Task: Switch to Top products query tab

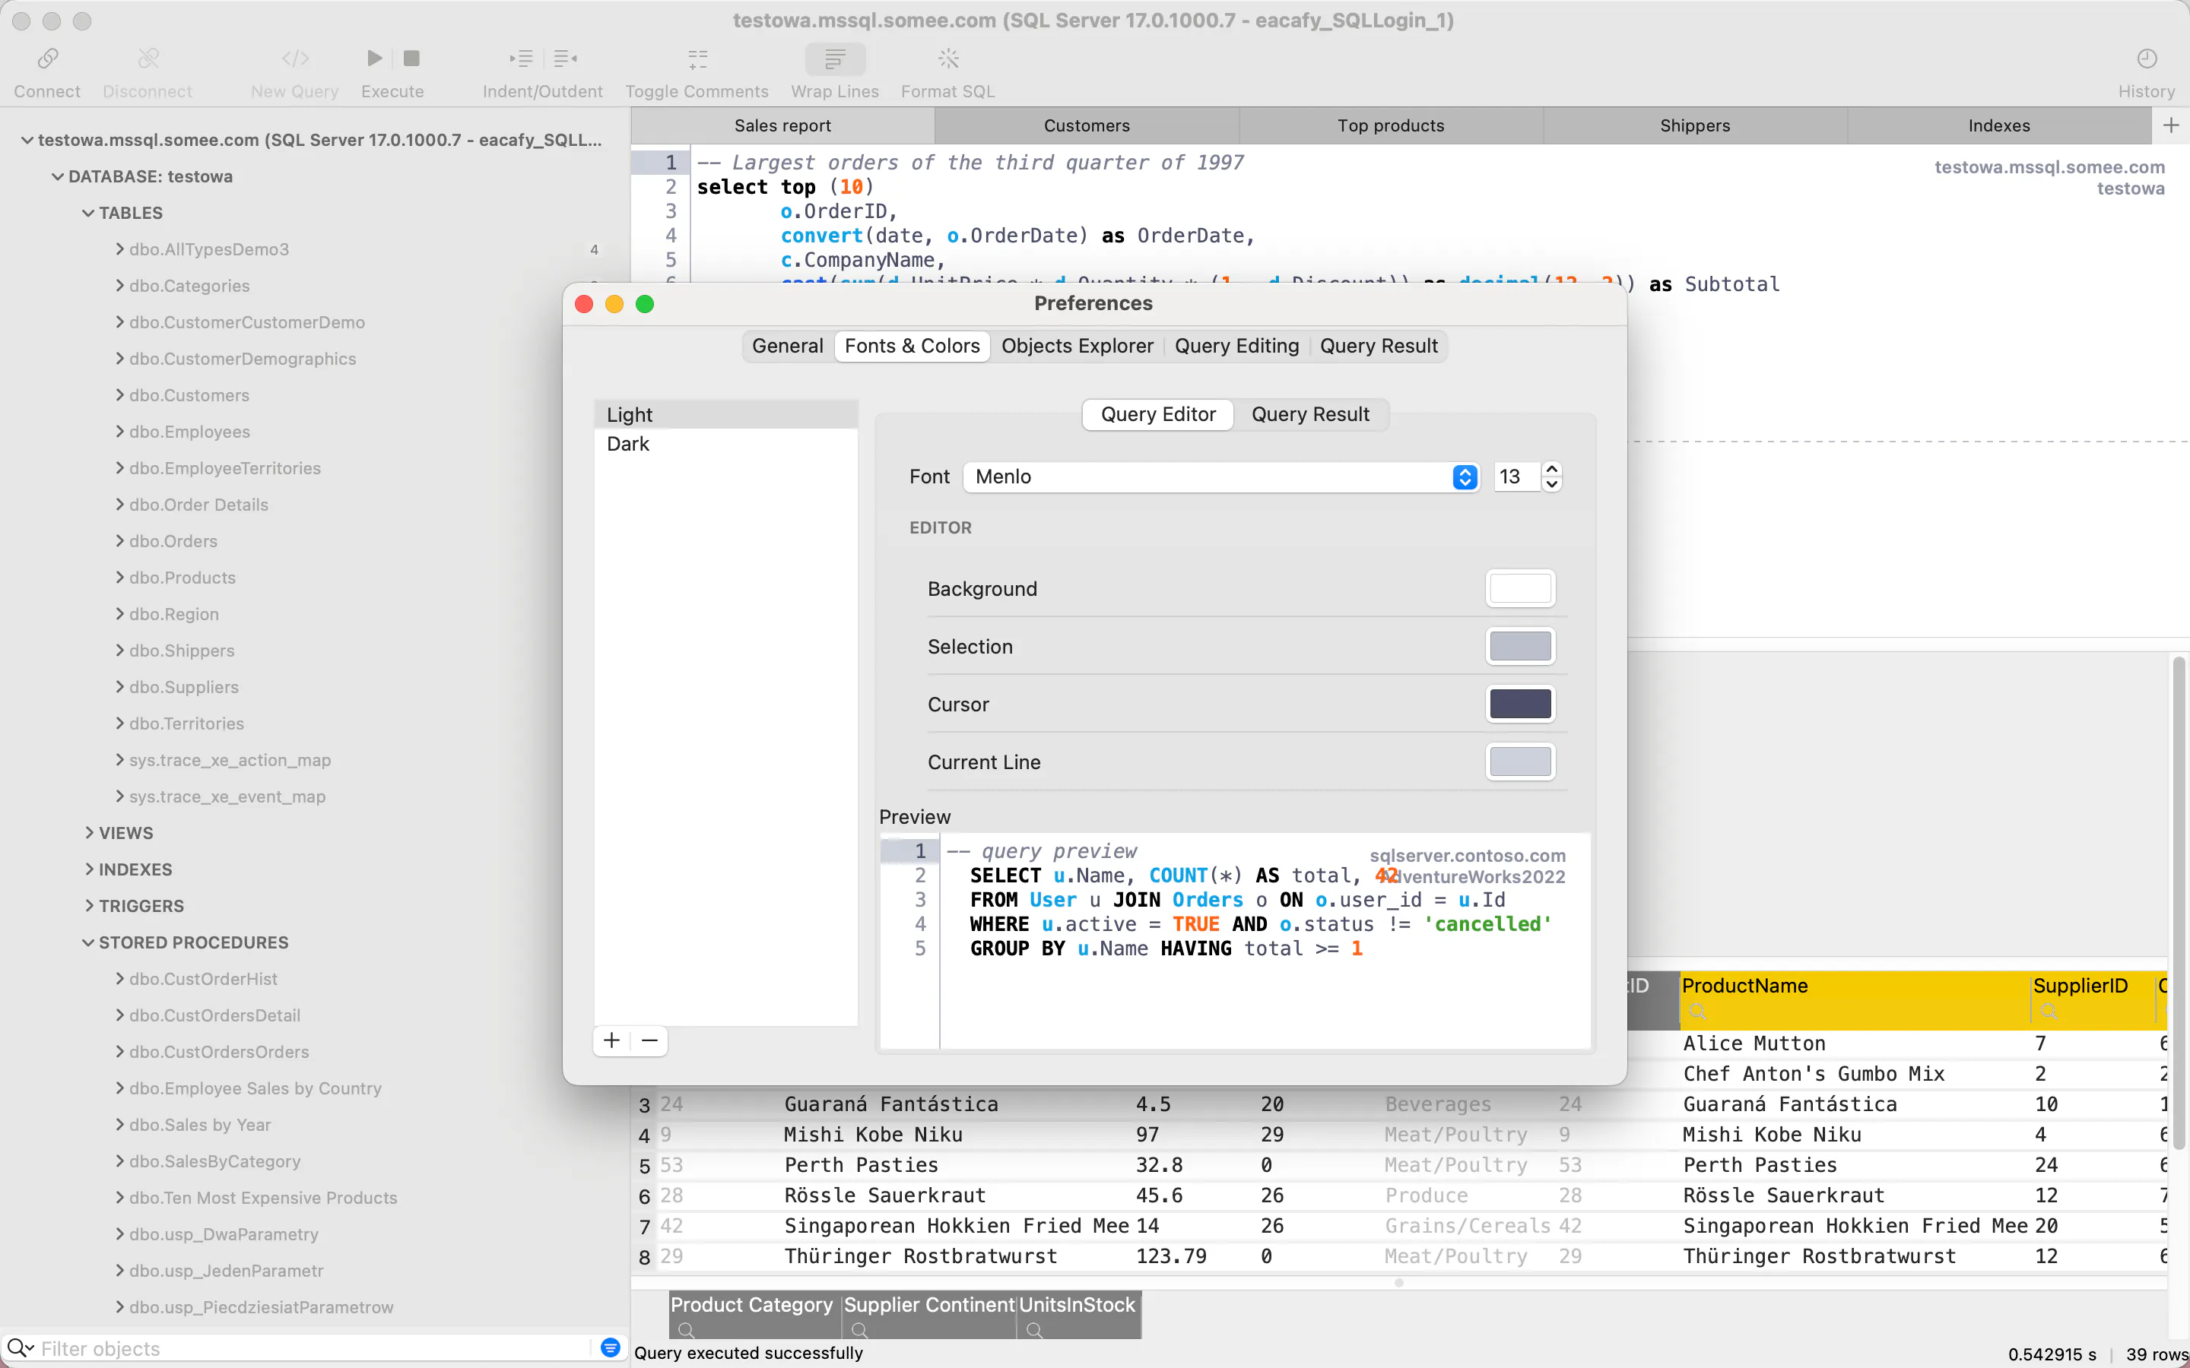Action: (1391, 125)
